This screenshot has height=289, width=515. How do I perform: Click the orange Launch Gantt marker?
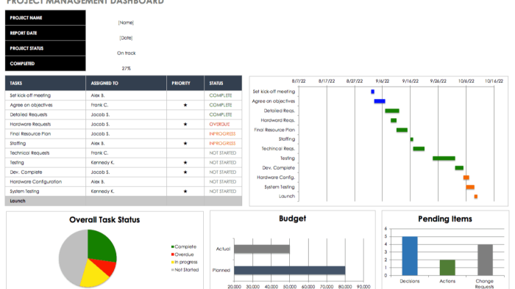click(475, 197)
